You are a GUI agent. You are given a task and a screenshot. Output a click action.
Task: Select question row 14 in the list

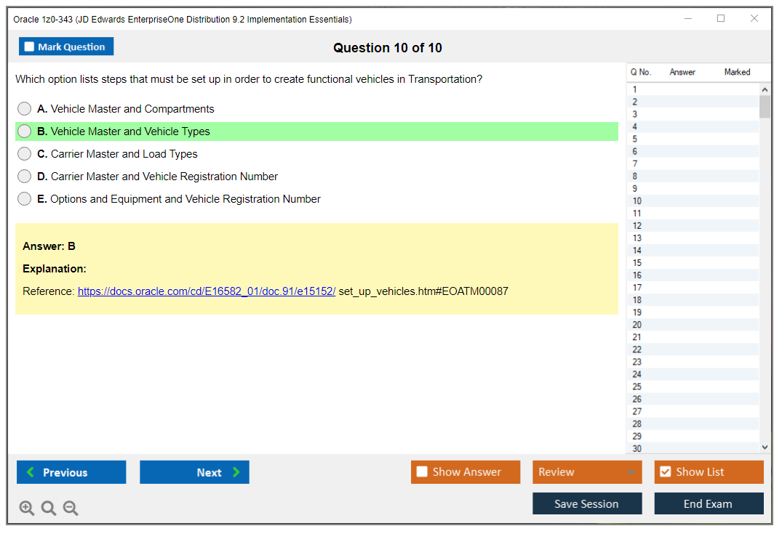(693, 251)
